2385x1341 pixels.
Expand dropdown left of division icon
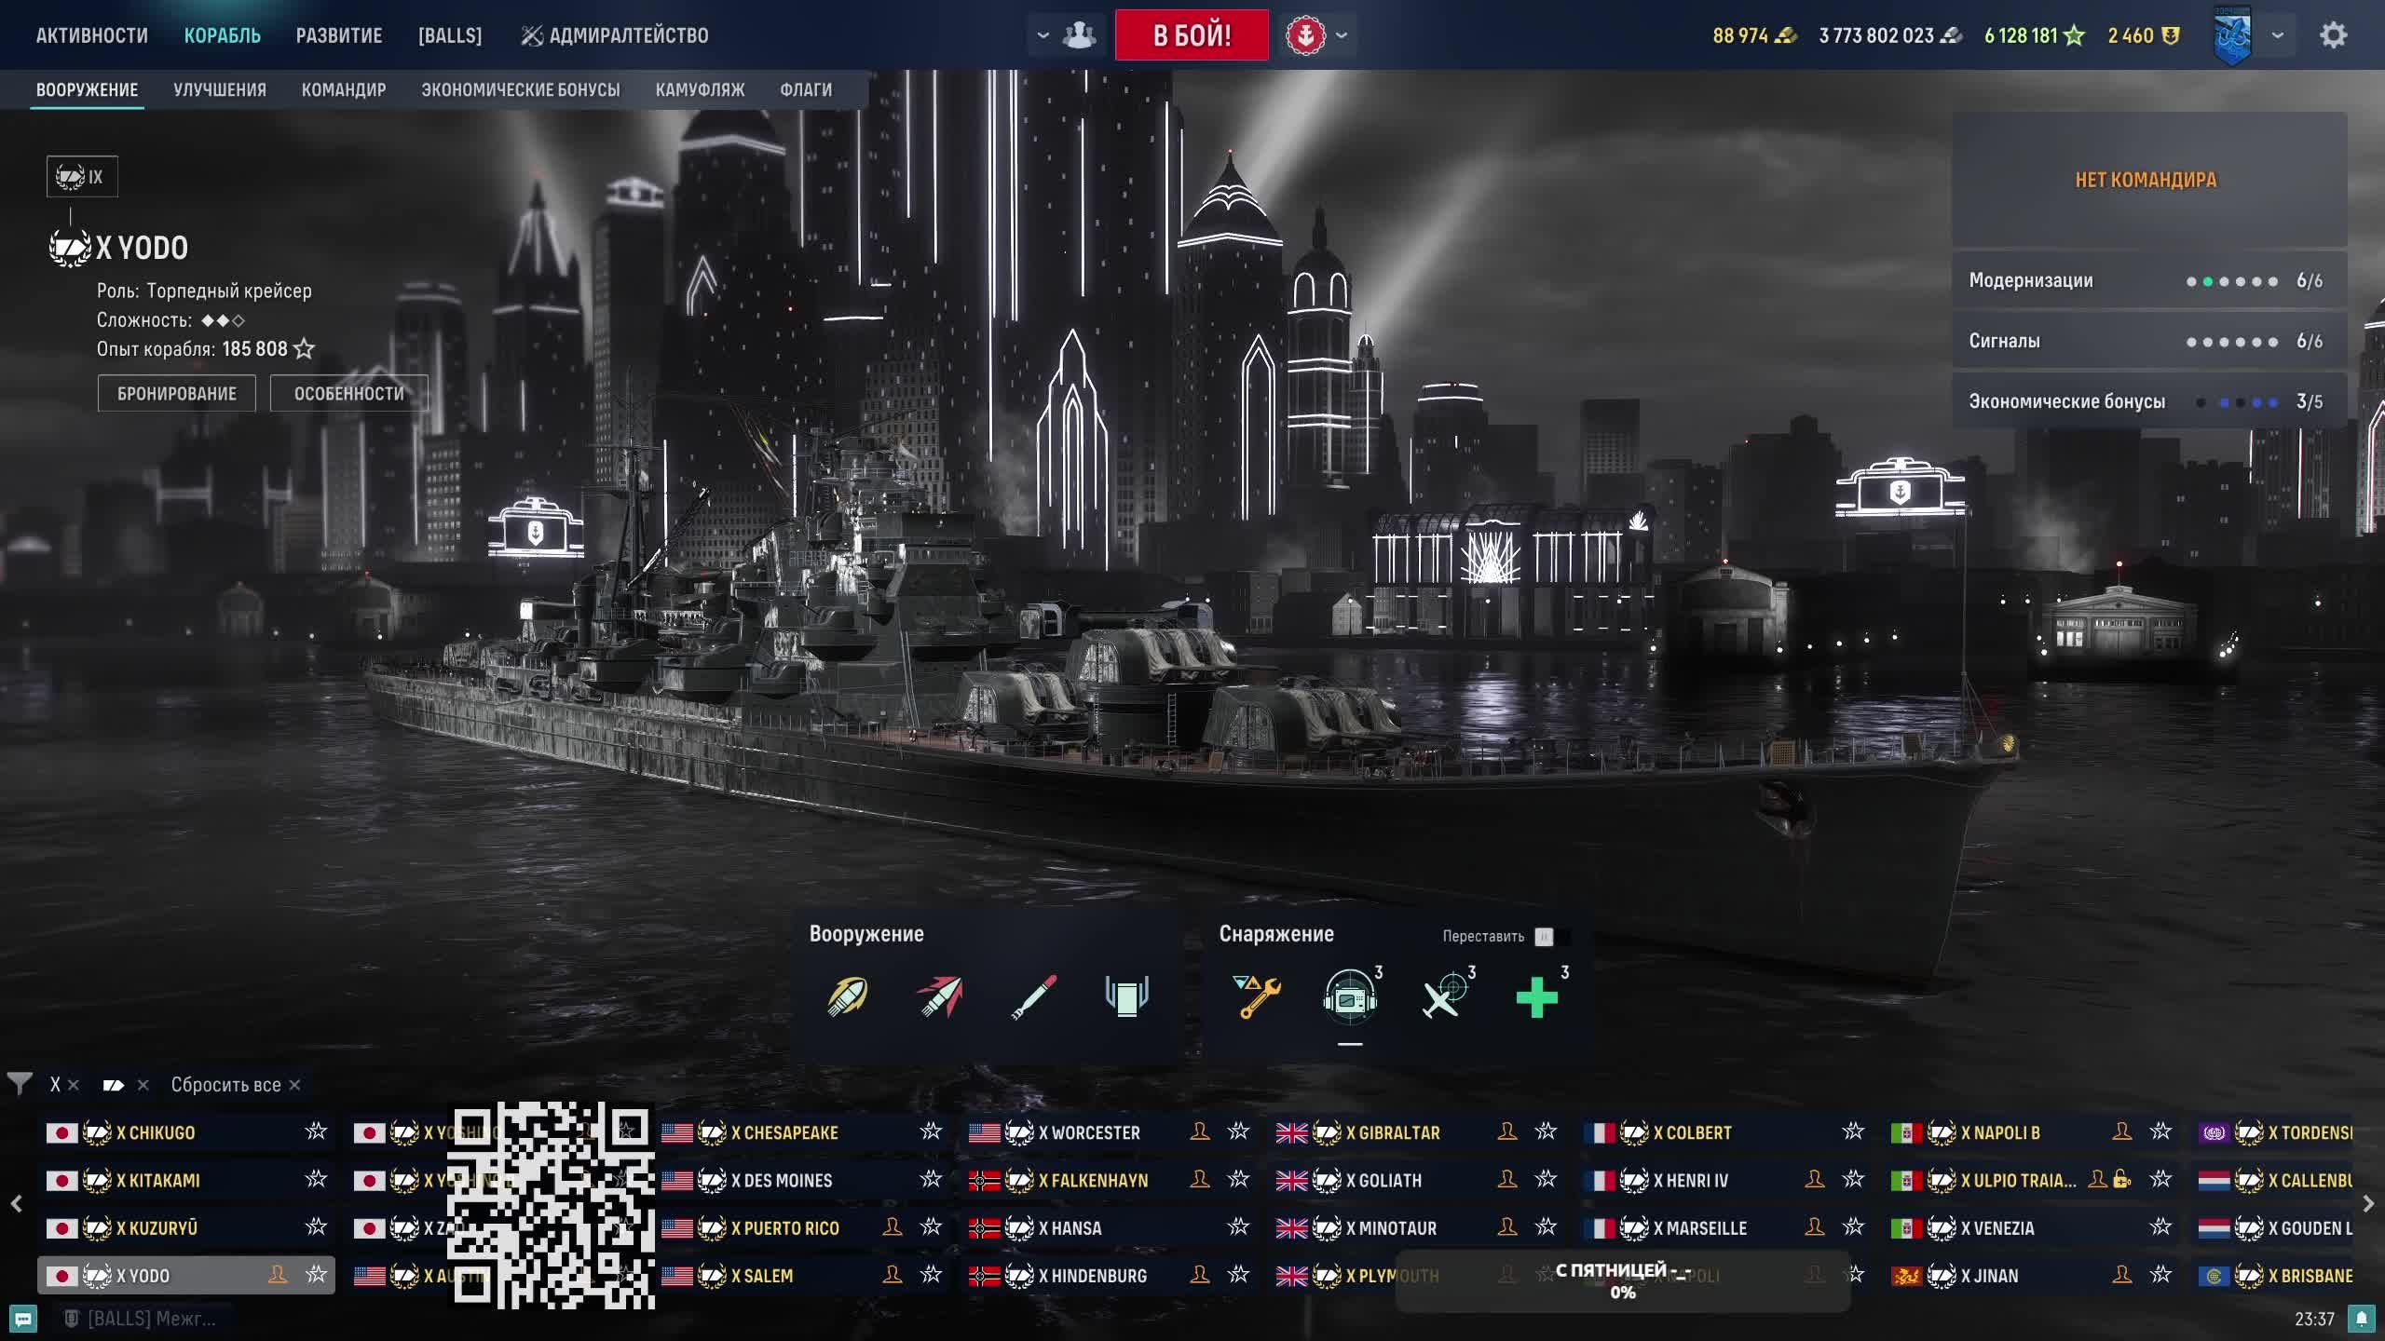click(1043, 35)
